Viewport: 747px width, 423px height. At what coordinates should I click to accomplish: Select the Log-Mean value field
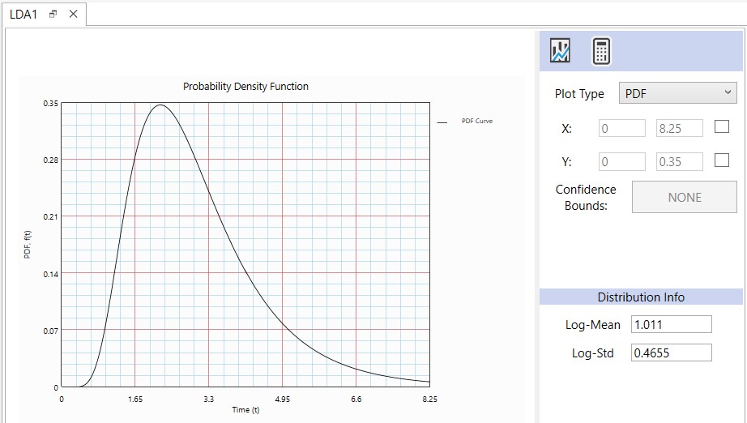click(x=670, y=324)
